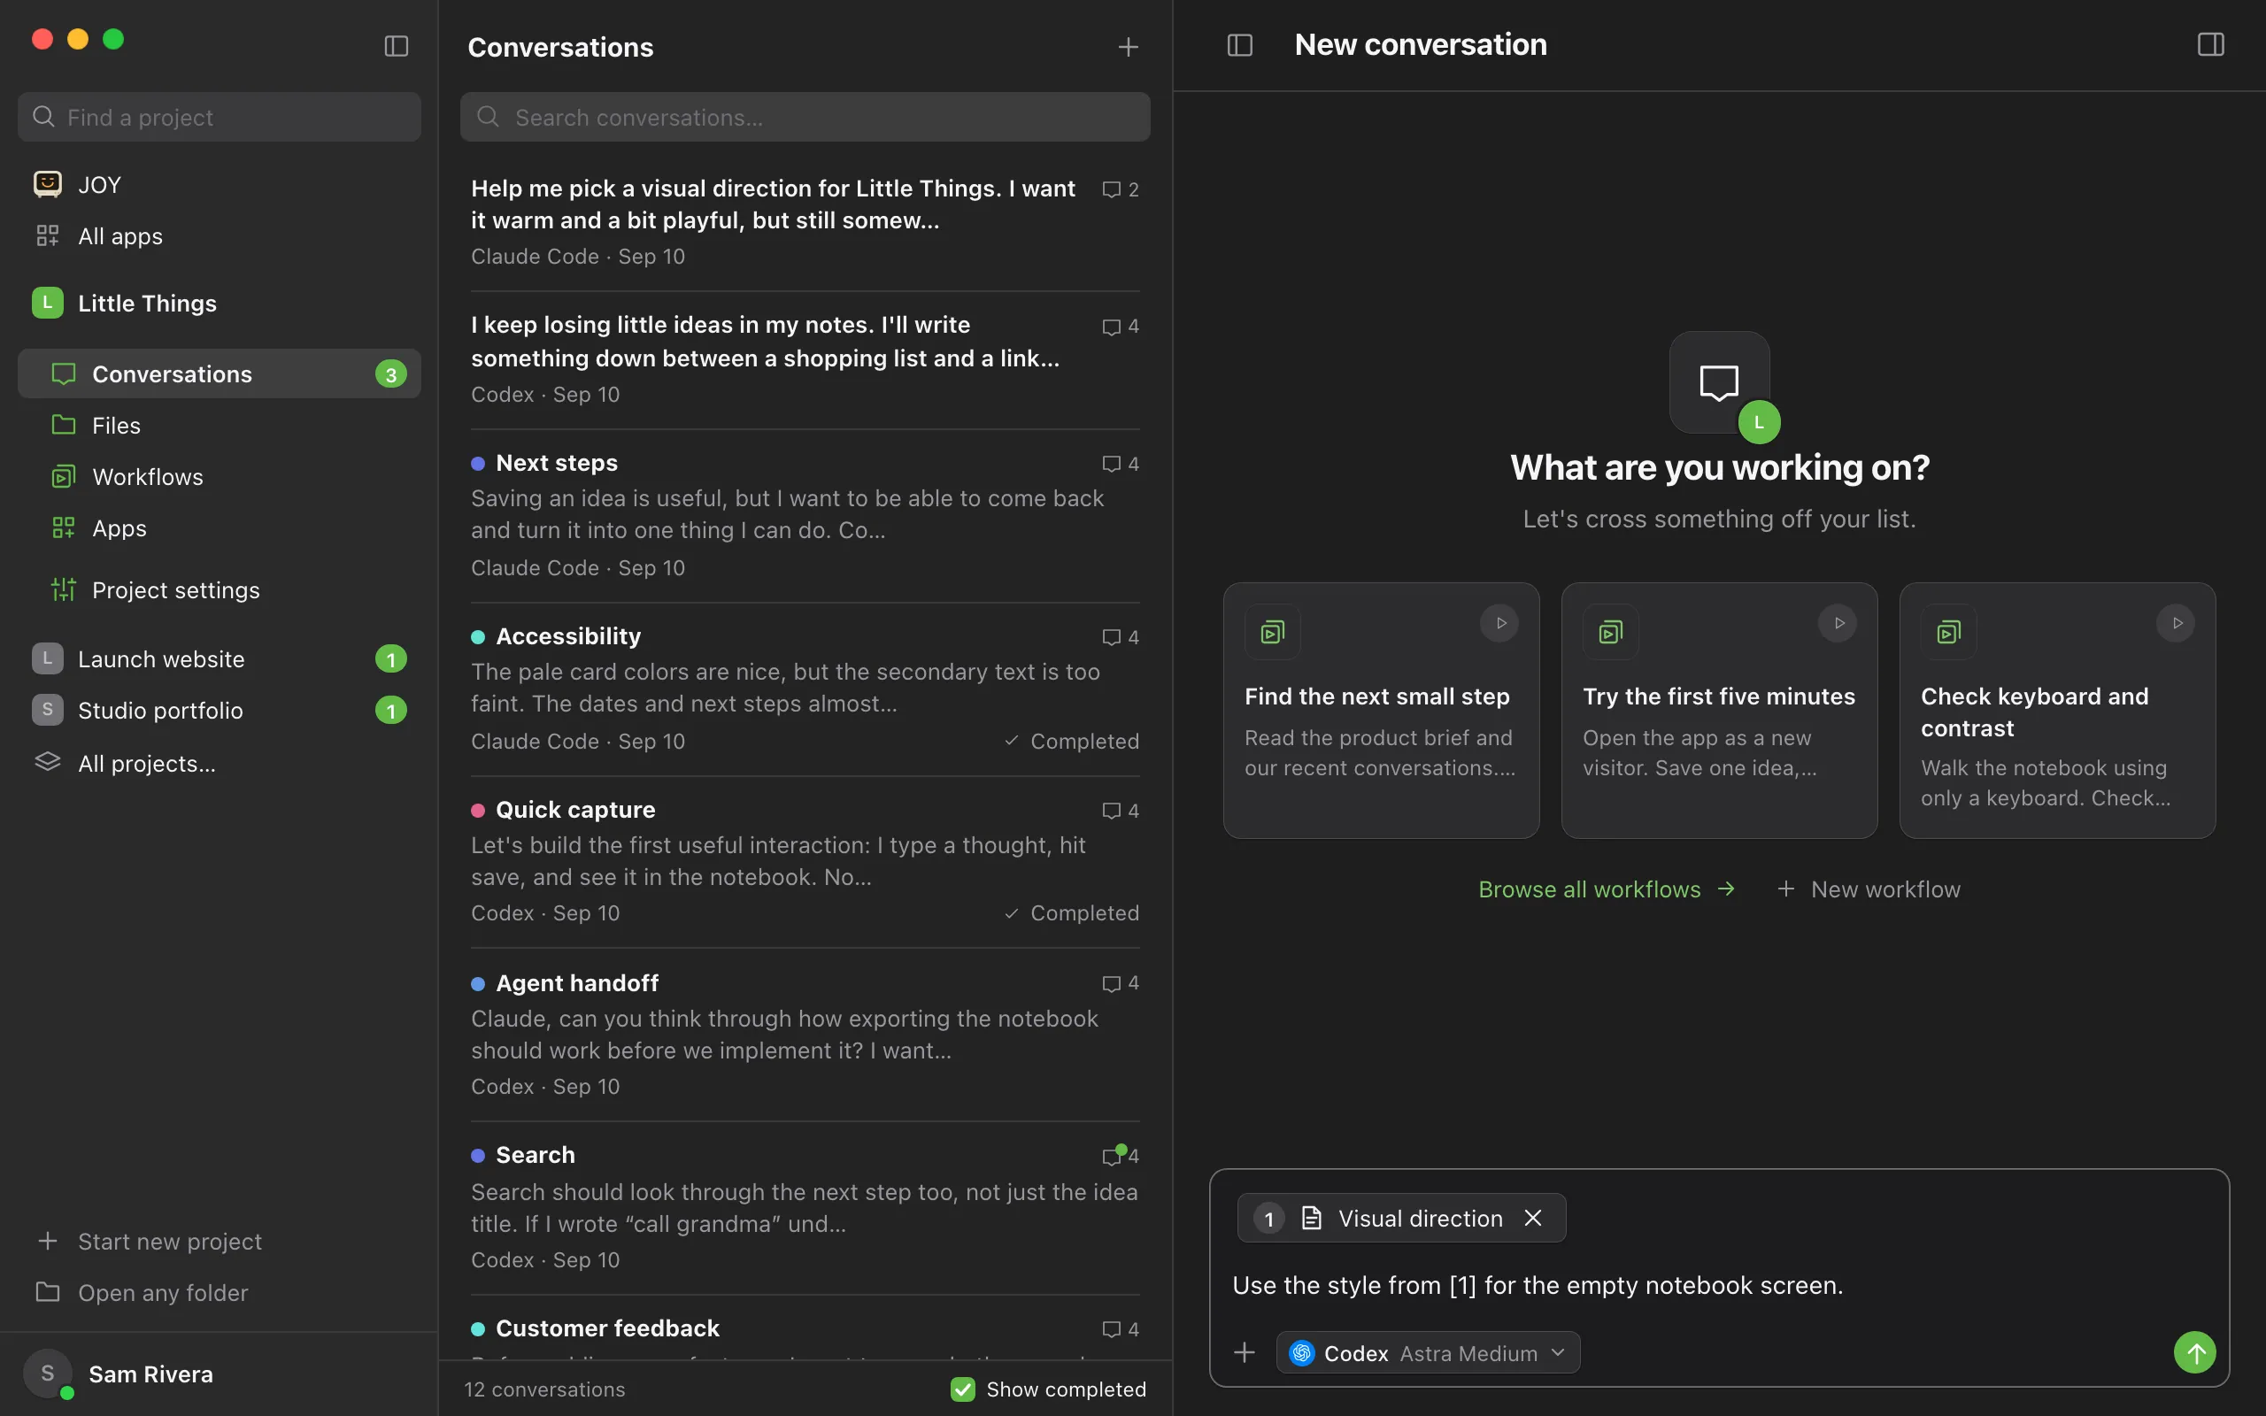Collapse the Little Things project
The width and height of the screenshot is (2266, 1416).
coord(220,304)
